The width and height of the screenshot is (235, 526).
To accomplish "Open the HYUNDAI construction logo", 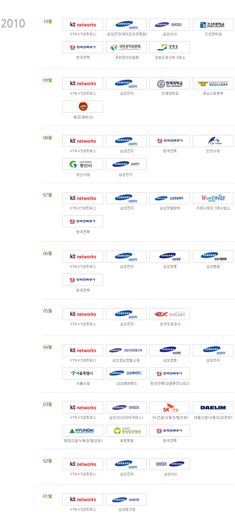I will pyautogui.click(x=83, y=431).
